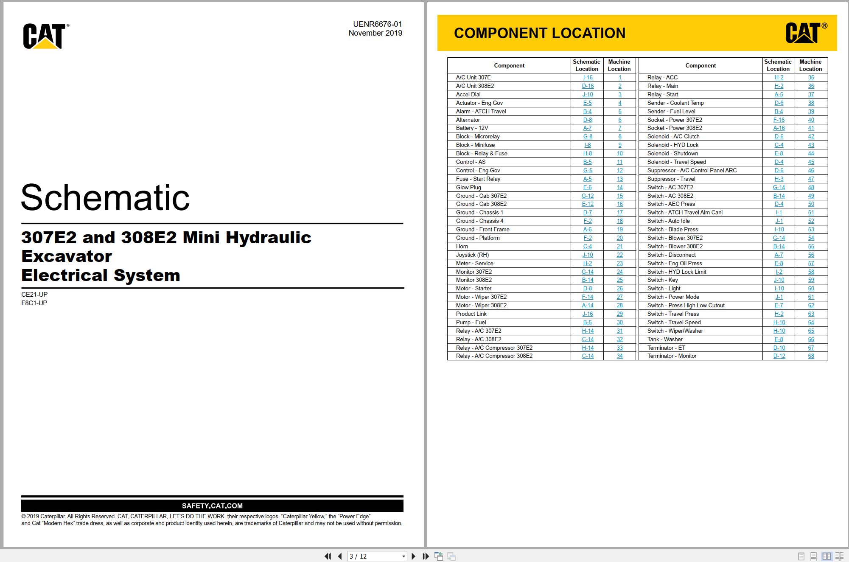This screenshot has width=849, height=562.
Task: Open Relay - Main machine location 36
Action: click(811, 86)
